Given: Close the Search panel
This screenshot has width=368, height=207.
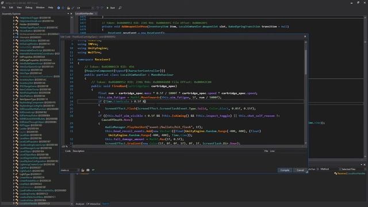Looking at the screenshot, I should 365,164.
